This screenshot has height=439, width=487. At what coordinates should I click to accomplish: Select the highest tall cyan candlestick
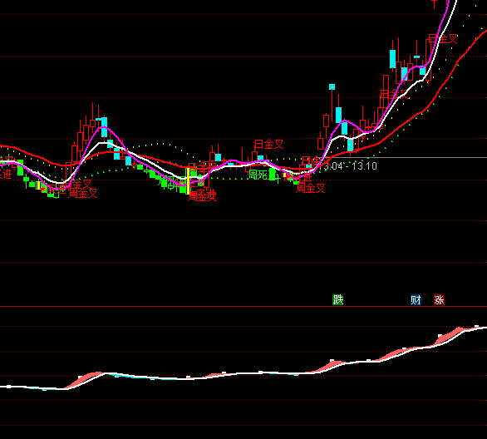coord(393,59)
